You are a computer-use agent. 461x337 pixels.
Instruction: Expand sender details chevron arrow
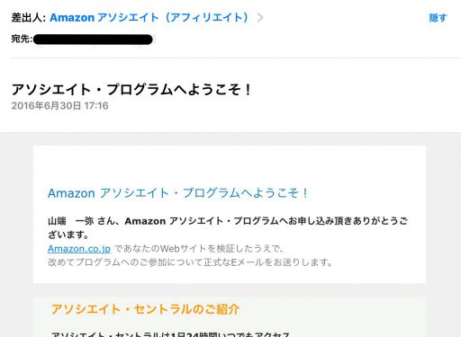(x=260, y=18)
